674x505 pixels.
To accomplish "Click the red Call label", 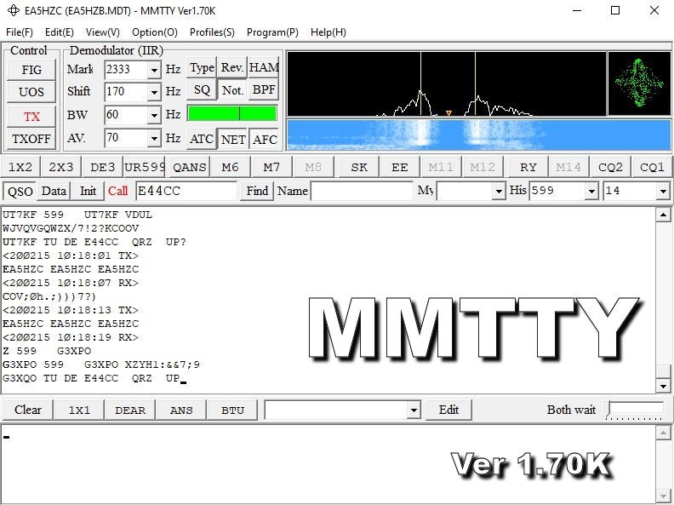I will coord(117,191).
